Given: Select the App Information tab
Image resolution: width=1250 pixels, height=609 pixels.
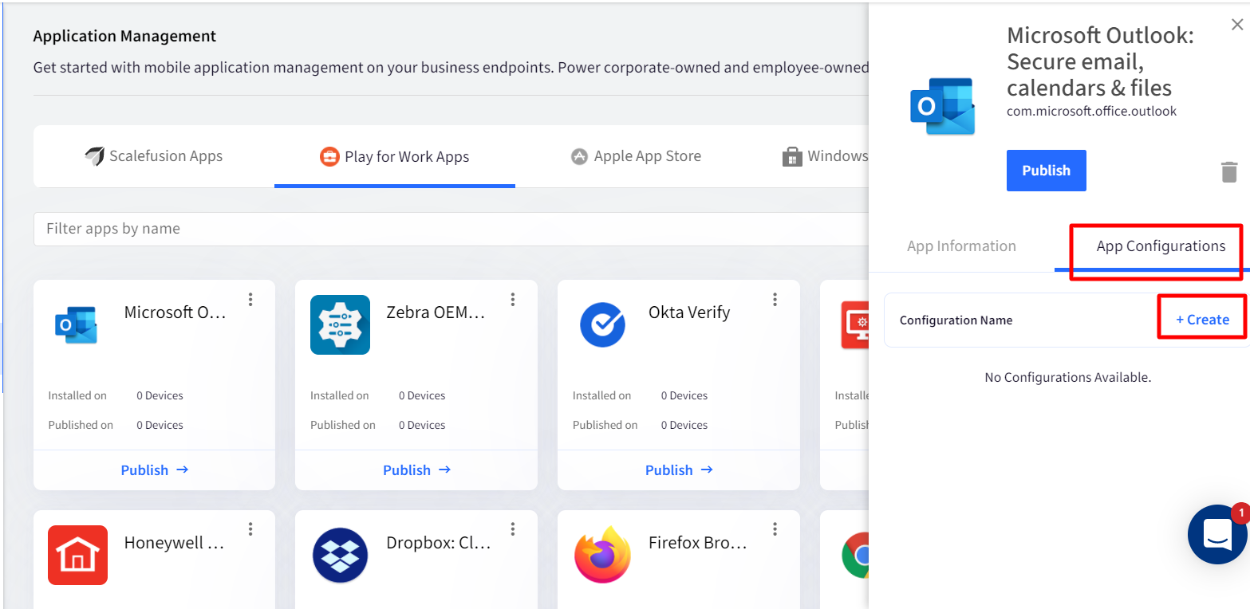Looking at the screenshot, I should [x=961, y=246].
